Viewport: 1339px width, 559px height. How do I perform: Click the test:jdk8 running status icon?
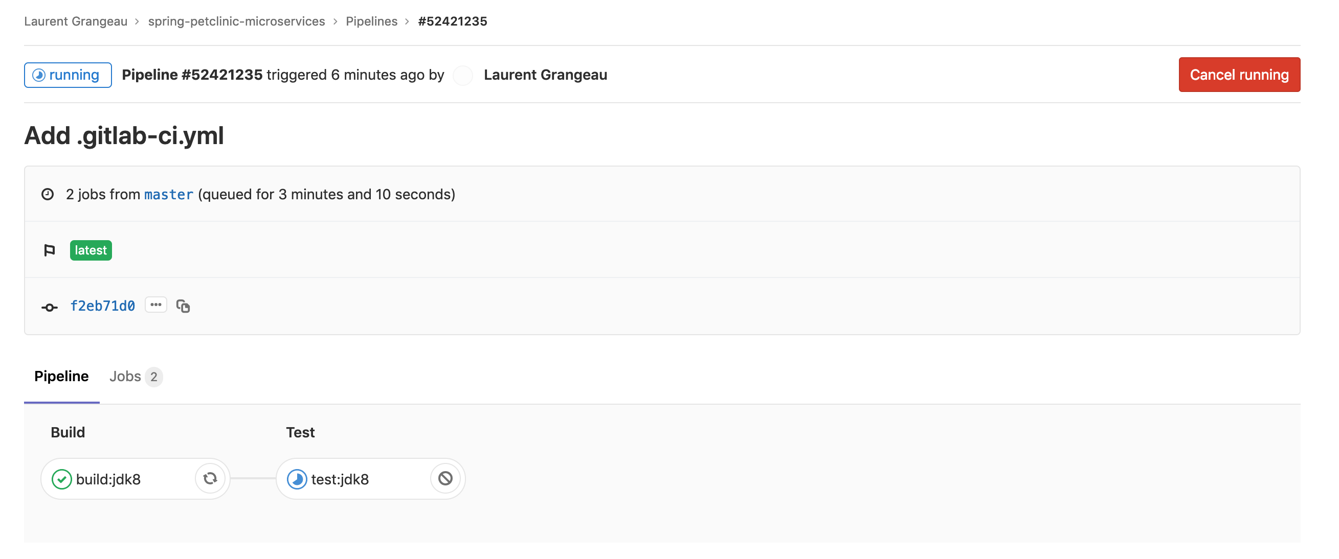(297, 479)
